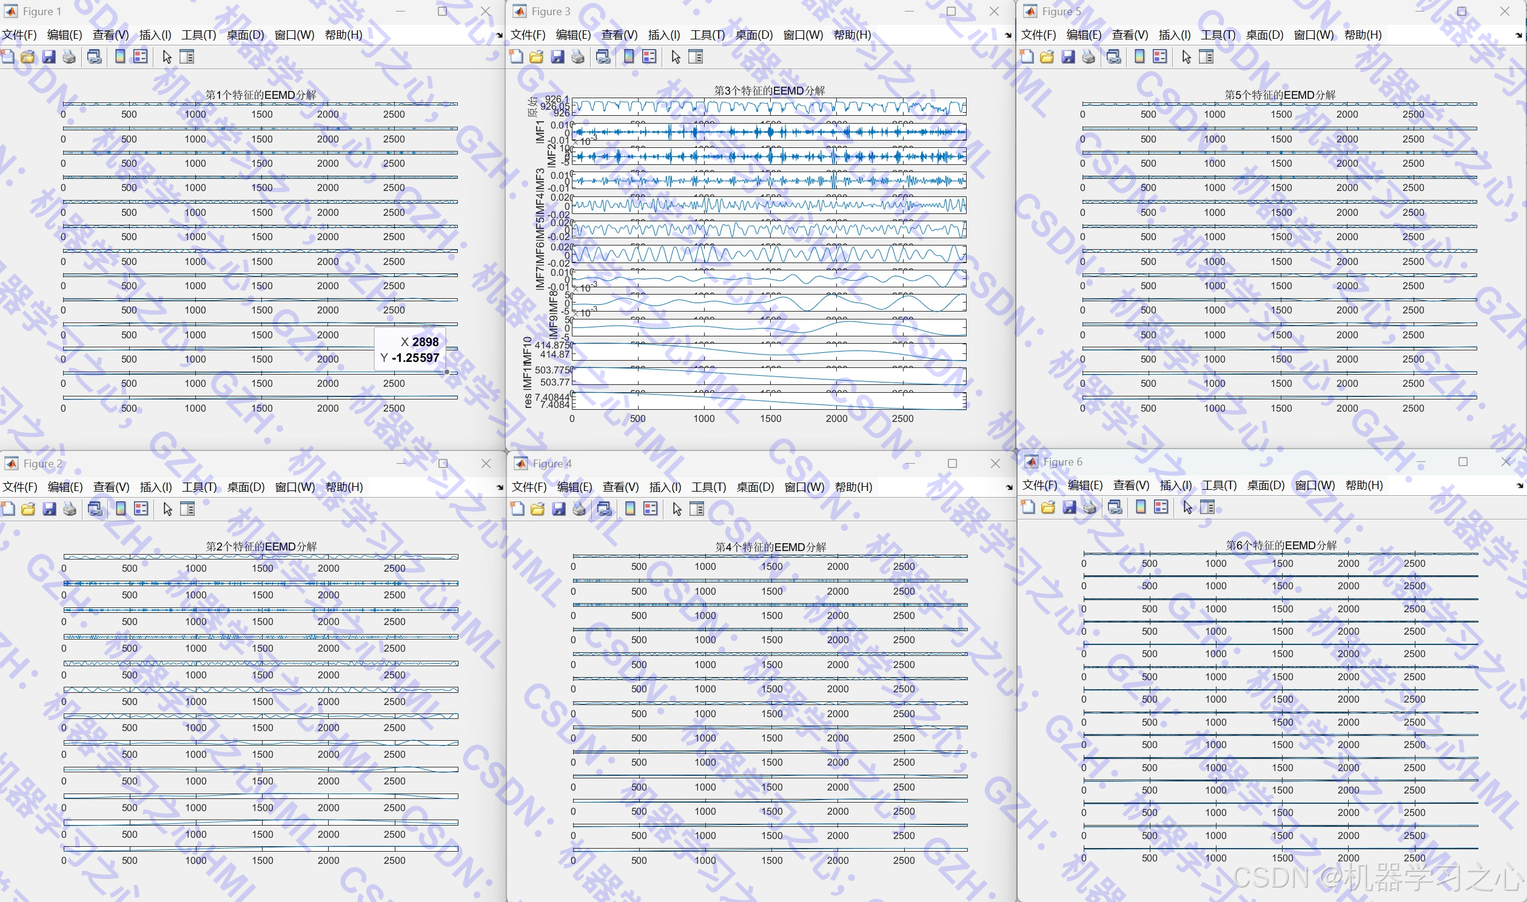Image resolution: width=1527 pixels, height=902 pixels.
Task: Print Figure 2 with the printer icon
Action: coord(70,509)
